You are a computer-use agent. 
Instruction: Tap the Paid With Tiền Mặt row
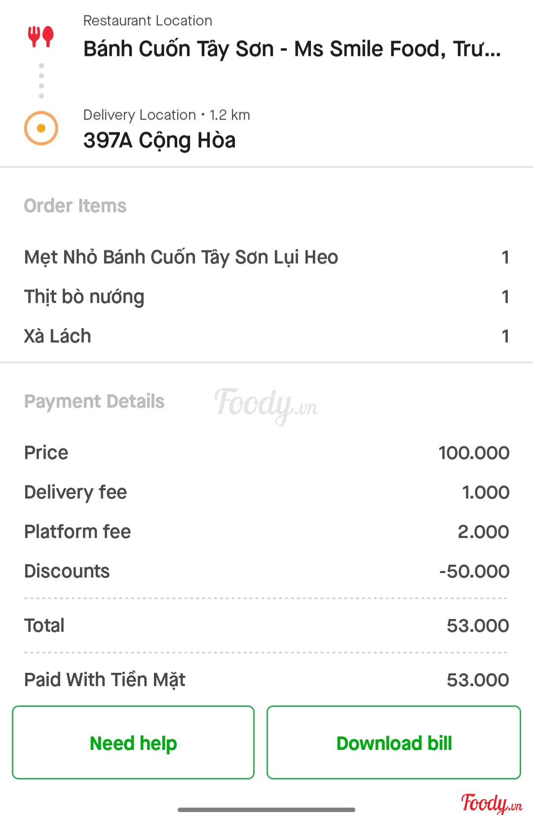click(266, 680)
